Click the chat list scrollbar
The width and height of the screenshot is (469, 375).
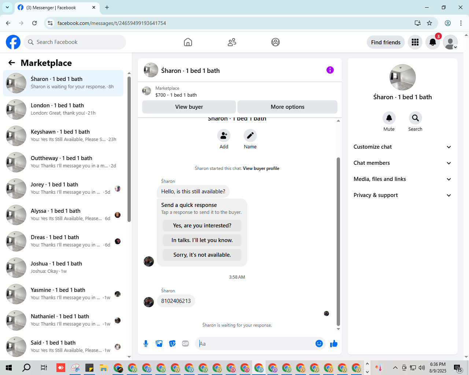129,149
